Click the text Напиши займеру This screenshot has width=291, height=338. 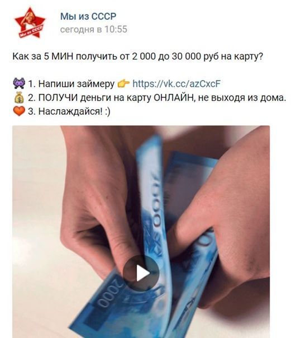point(76,84)
